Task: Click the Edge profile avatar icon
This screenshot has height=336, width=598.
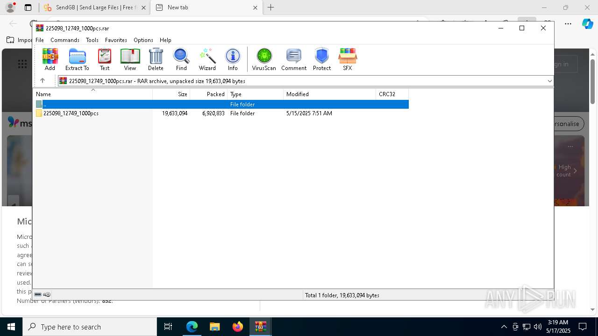Action: click(x=10, y=7)
